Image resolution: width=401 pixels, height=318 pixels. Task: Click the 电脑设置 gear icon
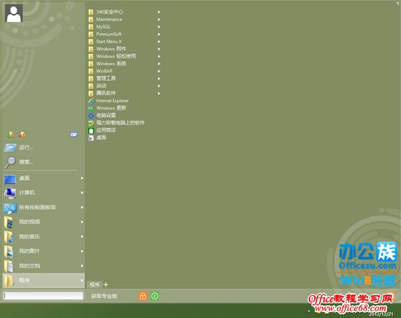(x=91, y=116)
